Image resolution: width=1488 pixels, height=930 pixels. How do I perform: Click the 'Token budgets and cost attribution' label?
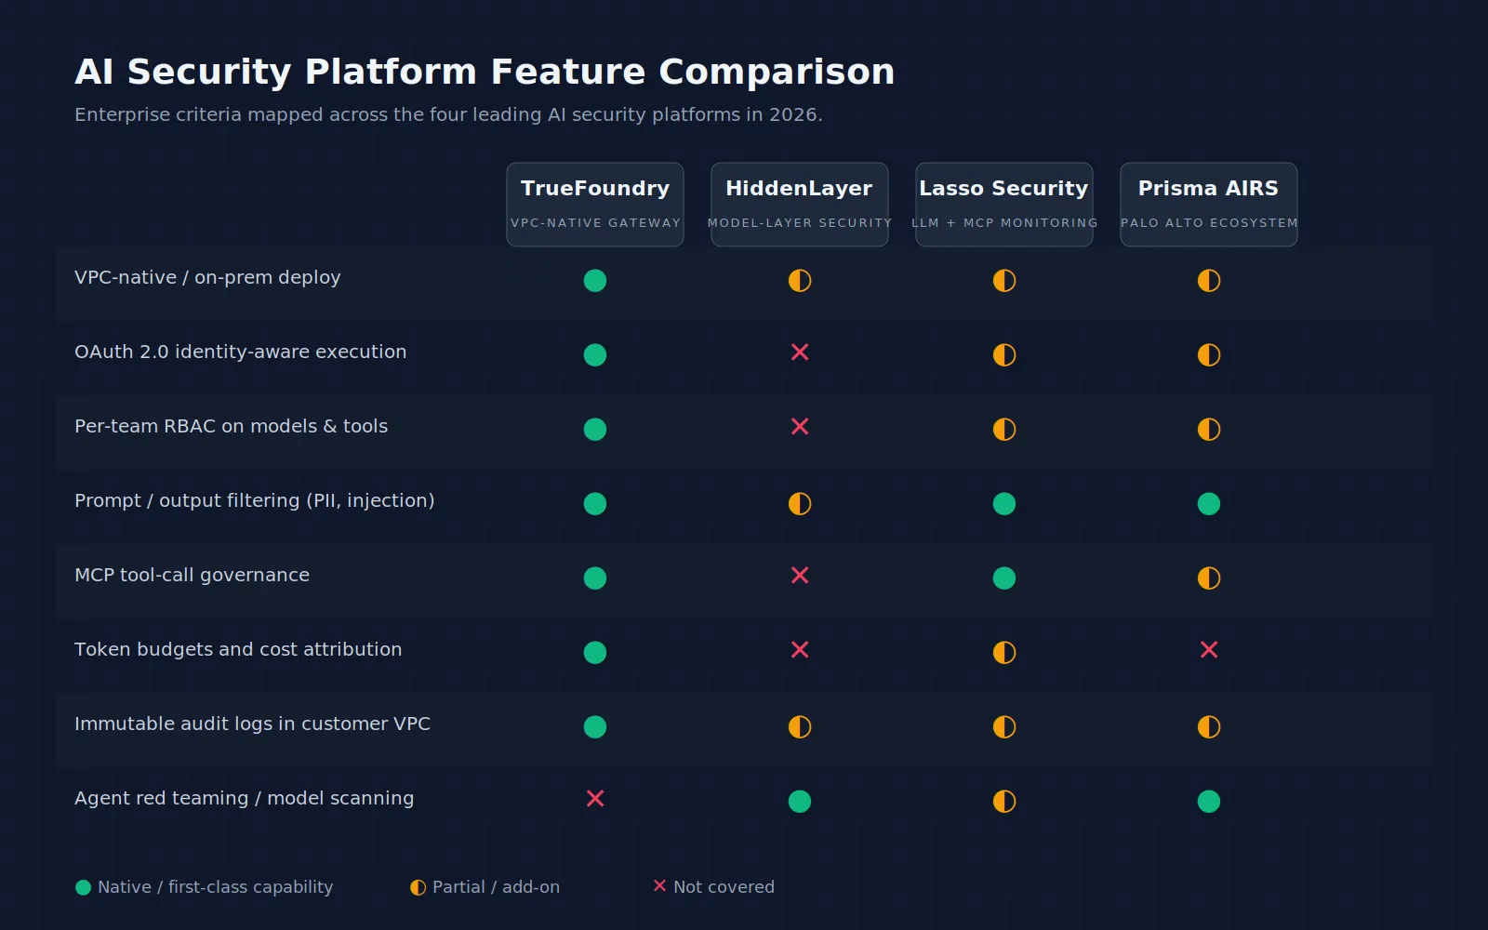tap(238, 649)
